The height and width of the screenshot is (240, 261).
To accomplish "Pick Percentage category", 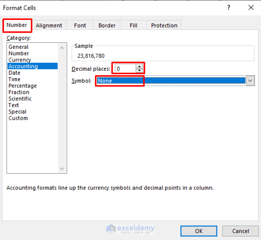I will (33, 86).
